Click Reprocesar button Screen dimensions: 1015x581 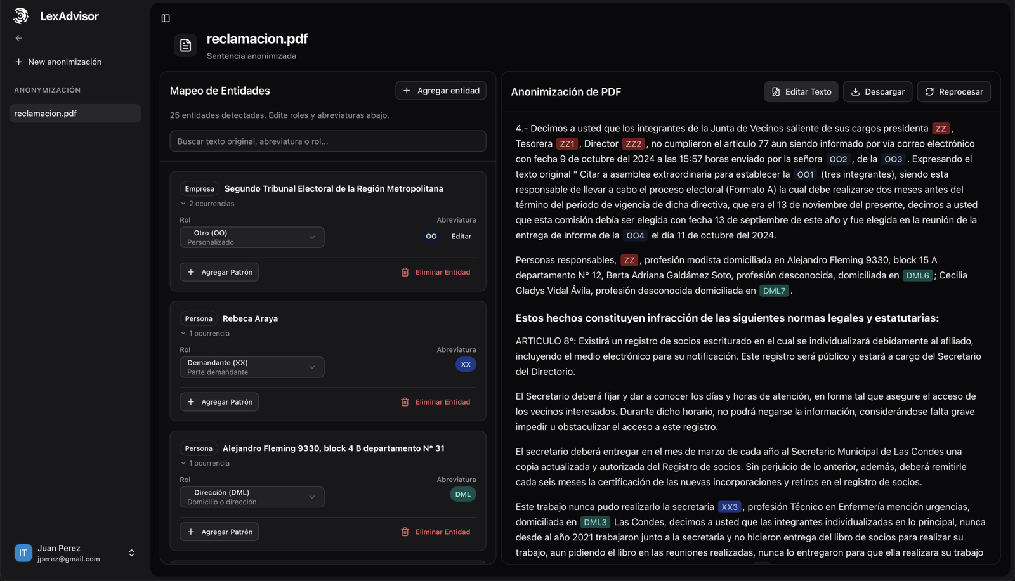coord(954,92)
